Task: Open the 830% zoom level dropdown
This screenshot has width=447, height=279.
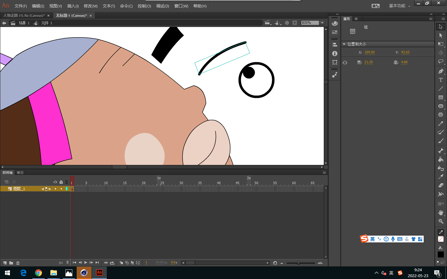Action: click(x=322, y=23)
